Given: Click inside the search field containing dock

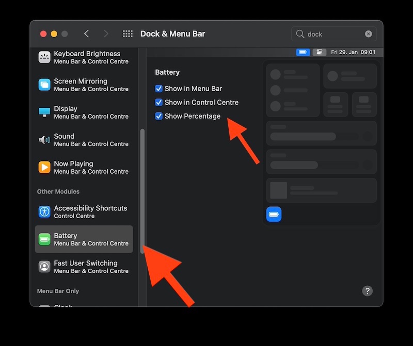Looking at the screenshot, I should click(333, 34).
